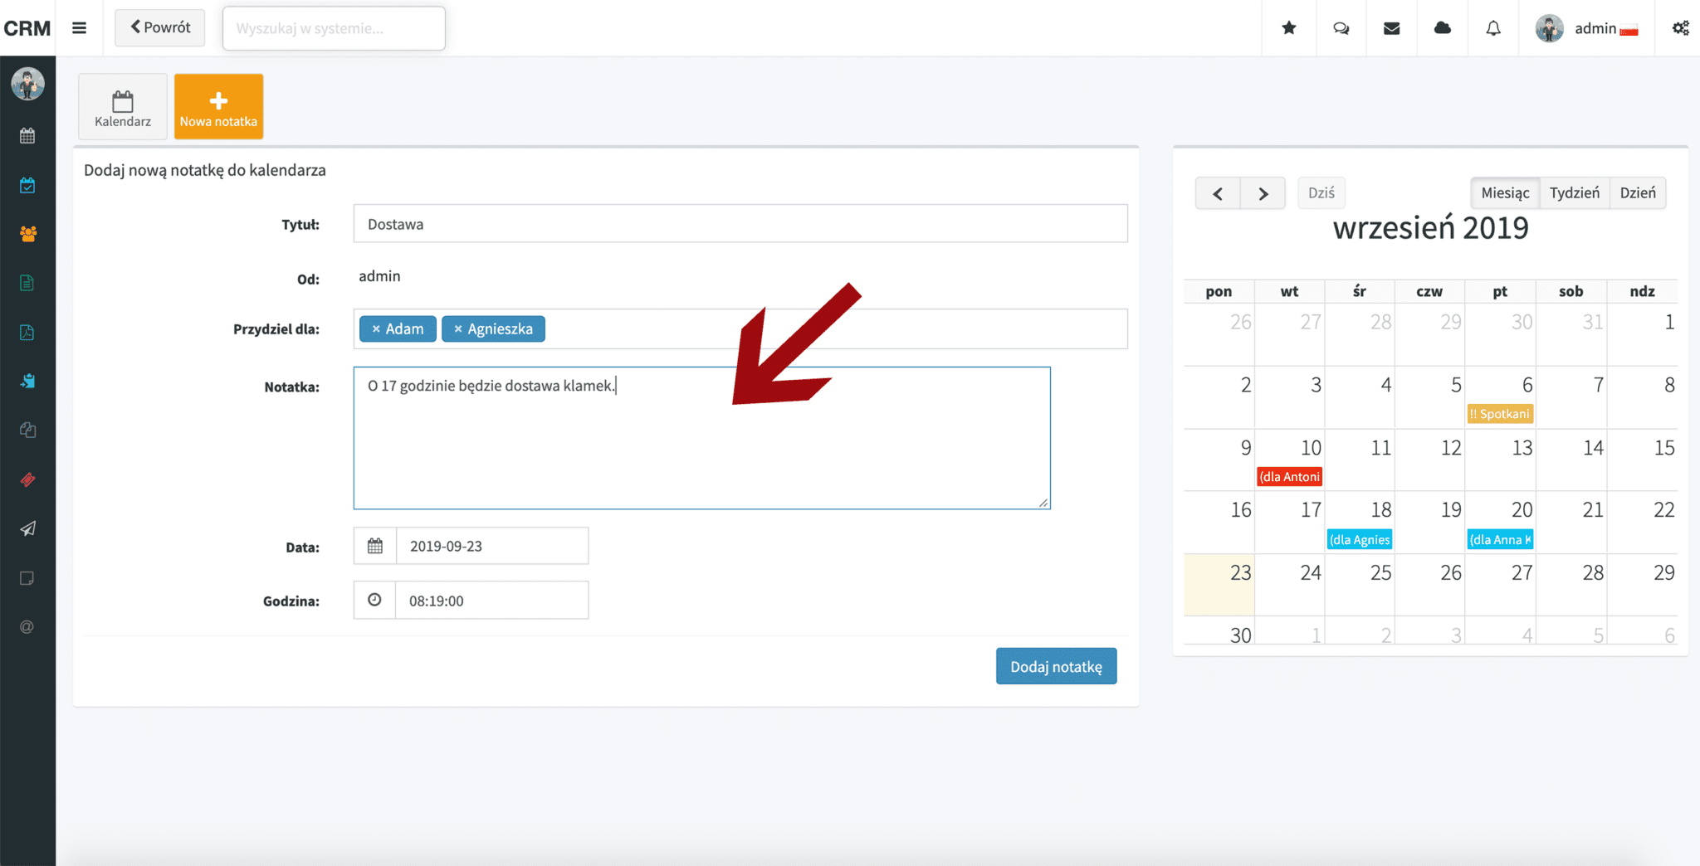
Task: Open the mail envelope icon
Action: pyautogui.click(x=1392, y=28)
